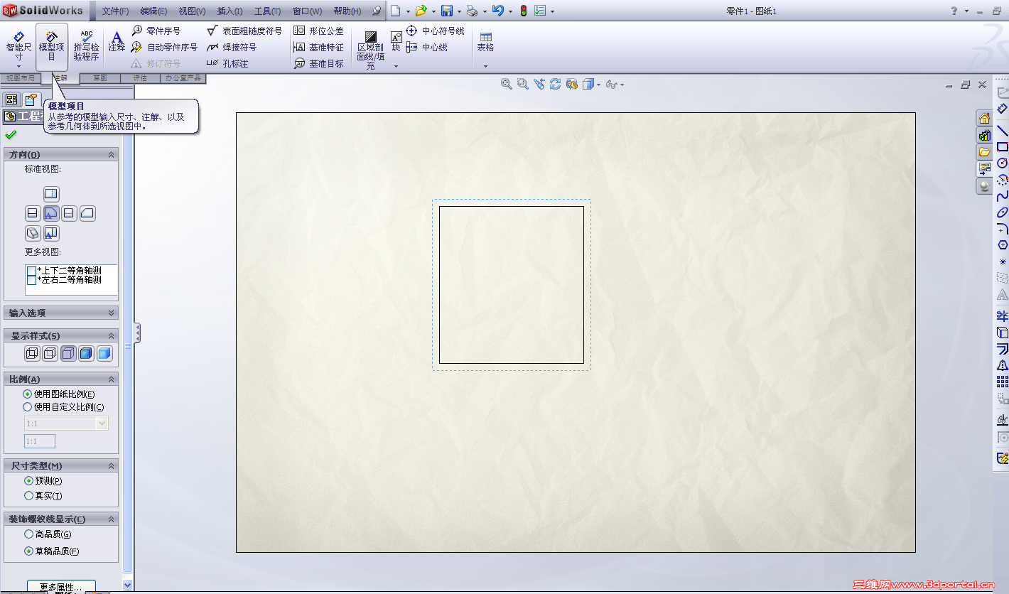Screen dimensions: 1009x594
Task: Click the Print icon in title toolbar
Action: click(x=472, y=11)
